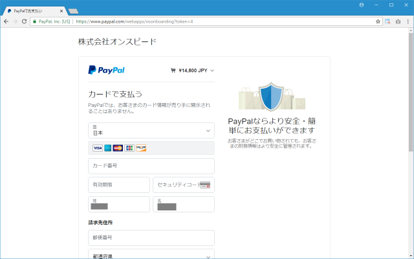This screenshot has width=414, height=259.
Task: Click the shopping cart icon
Action: (173, 71)
